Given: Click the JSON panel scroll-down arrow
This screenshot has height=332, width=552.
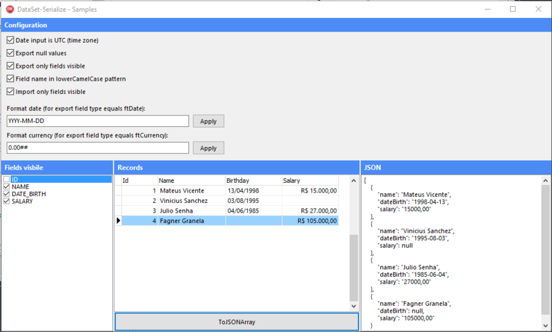Looking at the screenshot, I should click(x=545, y=326).
